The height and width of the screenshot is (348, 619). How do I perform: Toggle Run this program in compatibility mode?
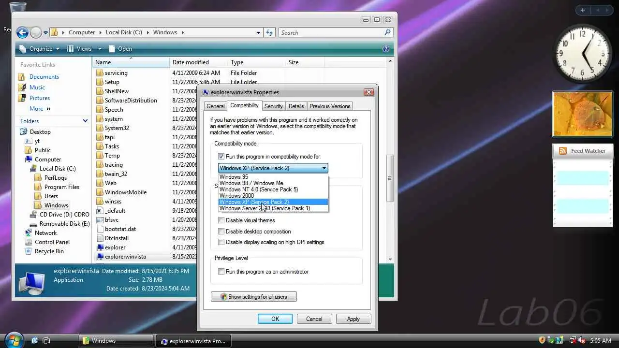(x=221, y=157)
